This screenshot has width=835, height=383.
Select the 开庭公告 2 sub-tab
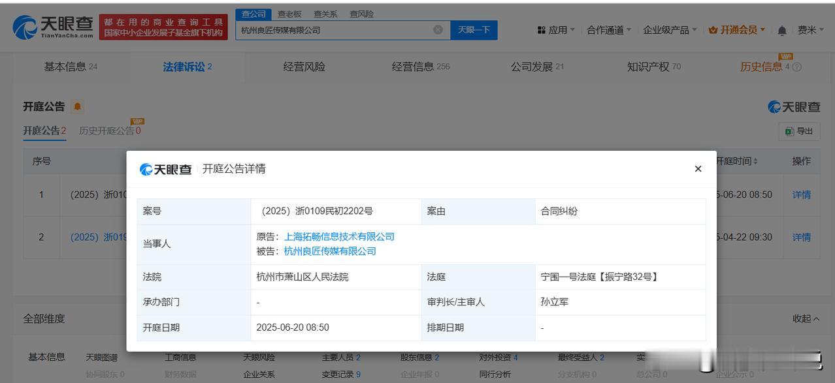click(x=44, y=130)
